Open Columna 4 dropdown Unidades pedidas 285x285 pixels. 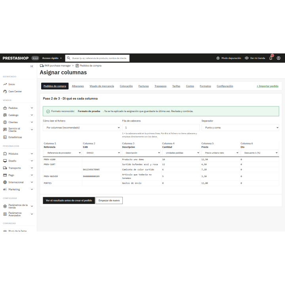coord(181,153)
